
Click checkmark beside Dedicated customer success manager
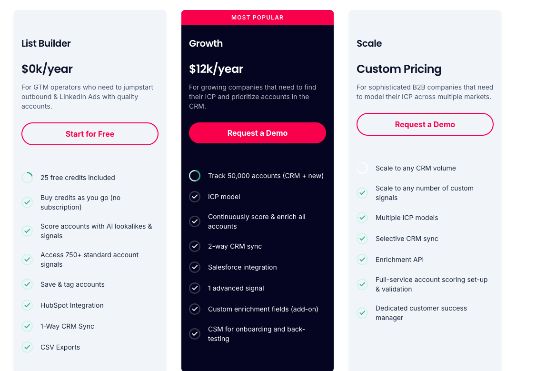tap(362, 313)
